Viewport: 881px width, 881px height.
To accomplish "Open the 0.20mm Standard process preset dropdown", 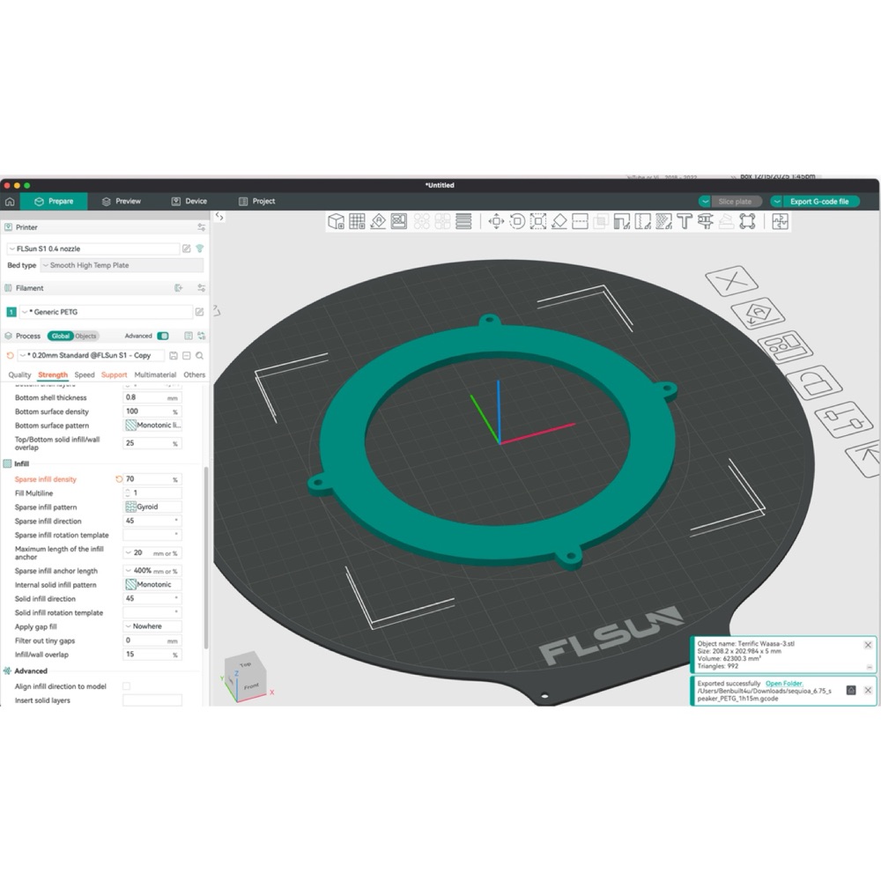I will click(x=91, y=356).
